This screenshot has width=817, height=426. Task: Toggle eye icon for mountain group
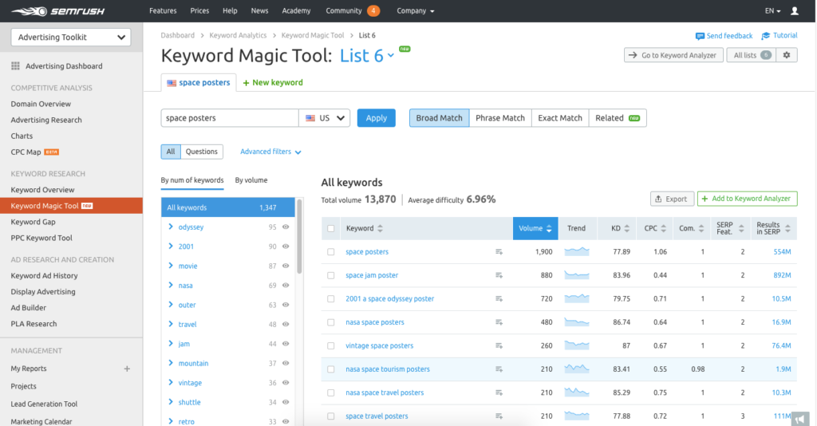click(286, 363)
